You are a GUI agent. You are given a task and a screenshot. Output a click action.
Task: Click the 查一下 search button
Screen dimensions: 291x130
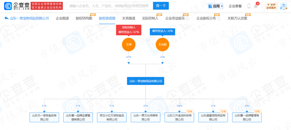(161, 6)
